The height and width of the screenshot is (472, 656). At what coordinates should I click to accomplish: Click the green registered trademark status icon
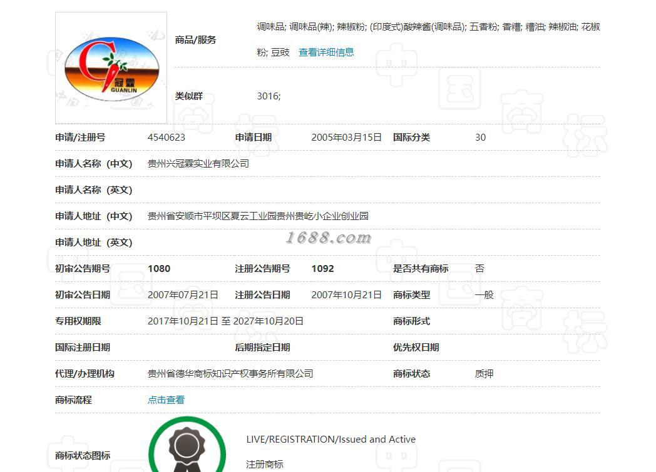pos(187,445)
